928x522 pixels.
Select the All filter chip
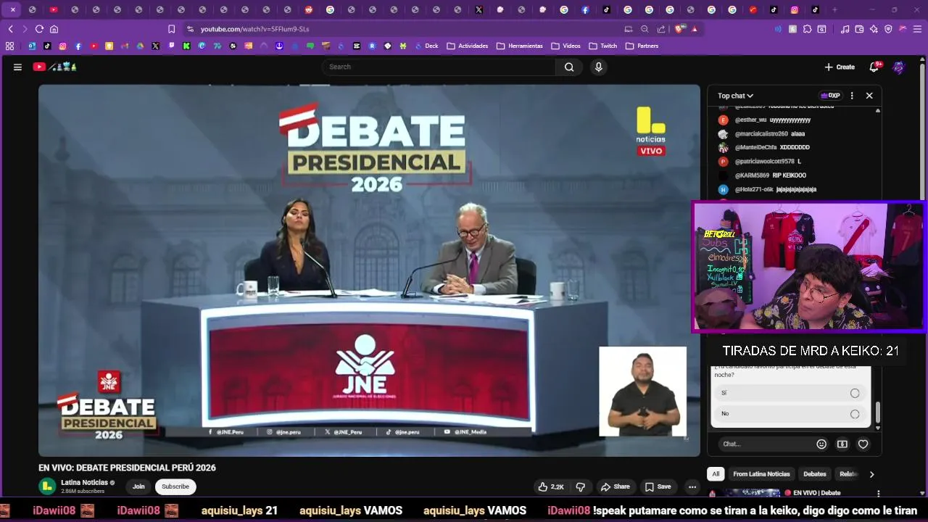pos(716,474)
